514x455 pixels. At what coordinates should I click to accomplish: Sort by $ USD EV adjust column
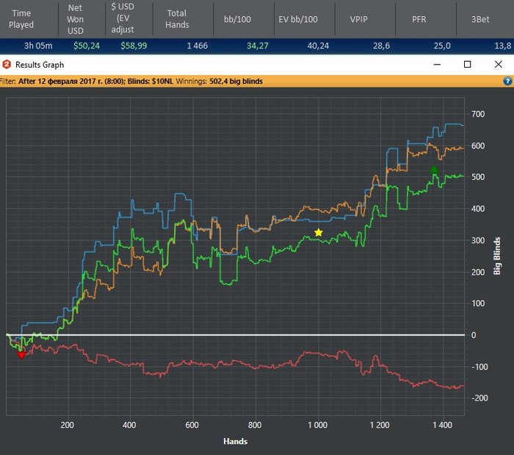(123, 18)
